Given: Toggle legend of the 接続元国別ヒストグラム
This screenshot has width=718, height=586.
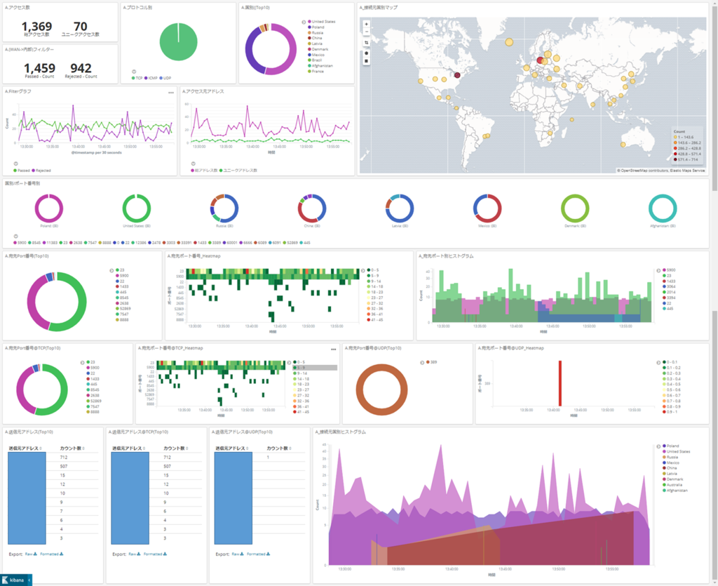Looking at the screenshot, I should [658, 446].
